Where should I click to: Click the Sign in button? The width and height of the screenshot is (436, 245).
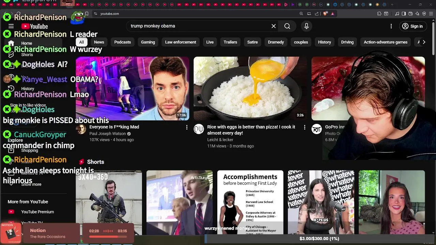[412, 26]
